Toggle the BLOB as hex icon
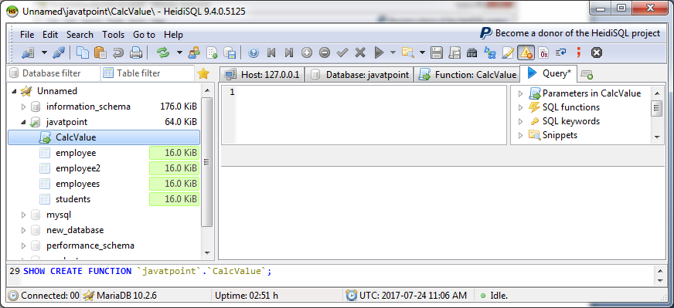 coord(543,52)
